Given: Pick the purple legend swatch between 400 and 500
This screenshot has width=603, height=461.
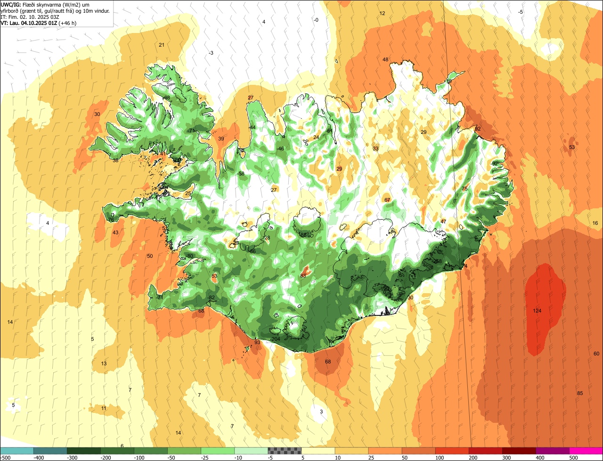Looking at the screenshot, I should click(553, 451).
